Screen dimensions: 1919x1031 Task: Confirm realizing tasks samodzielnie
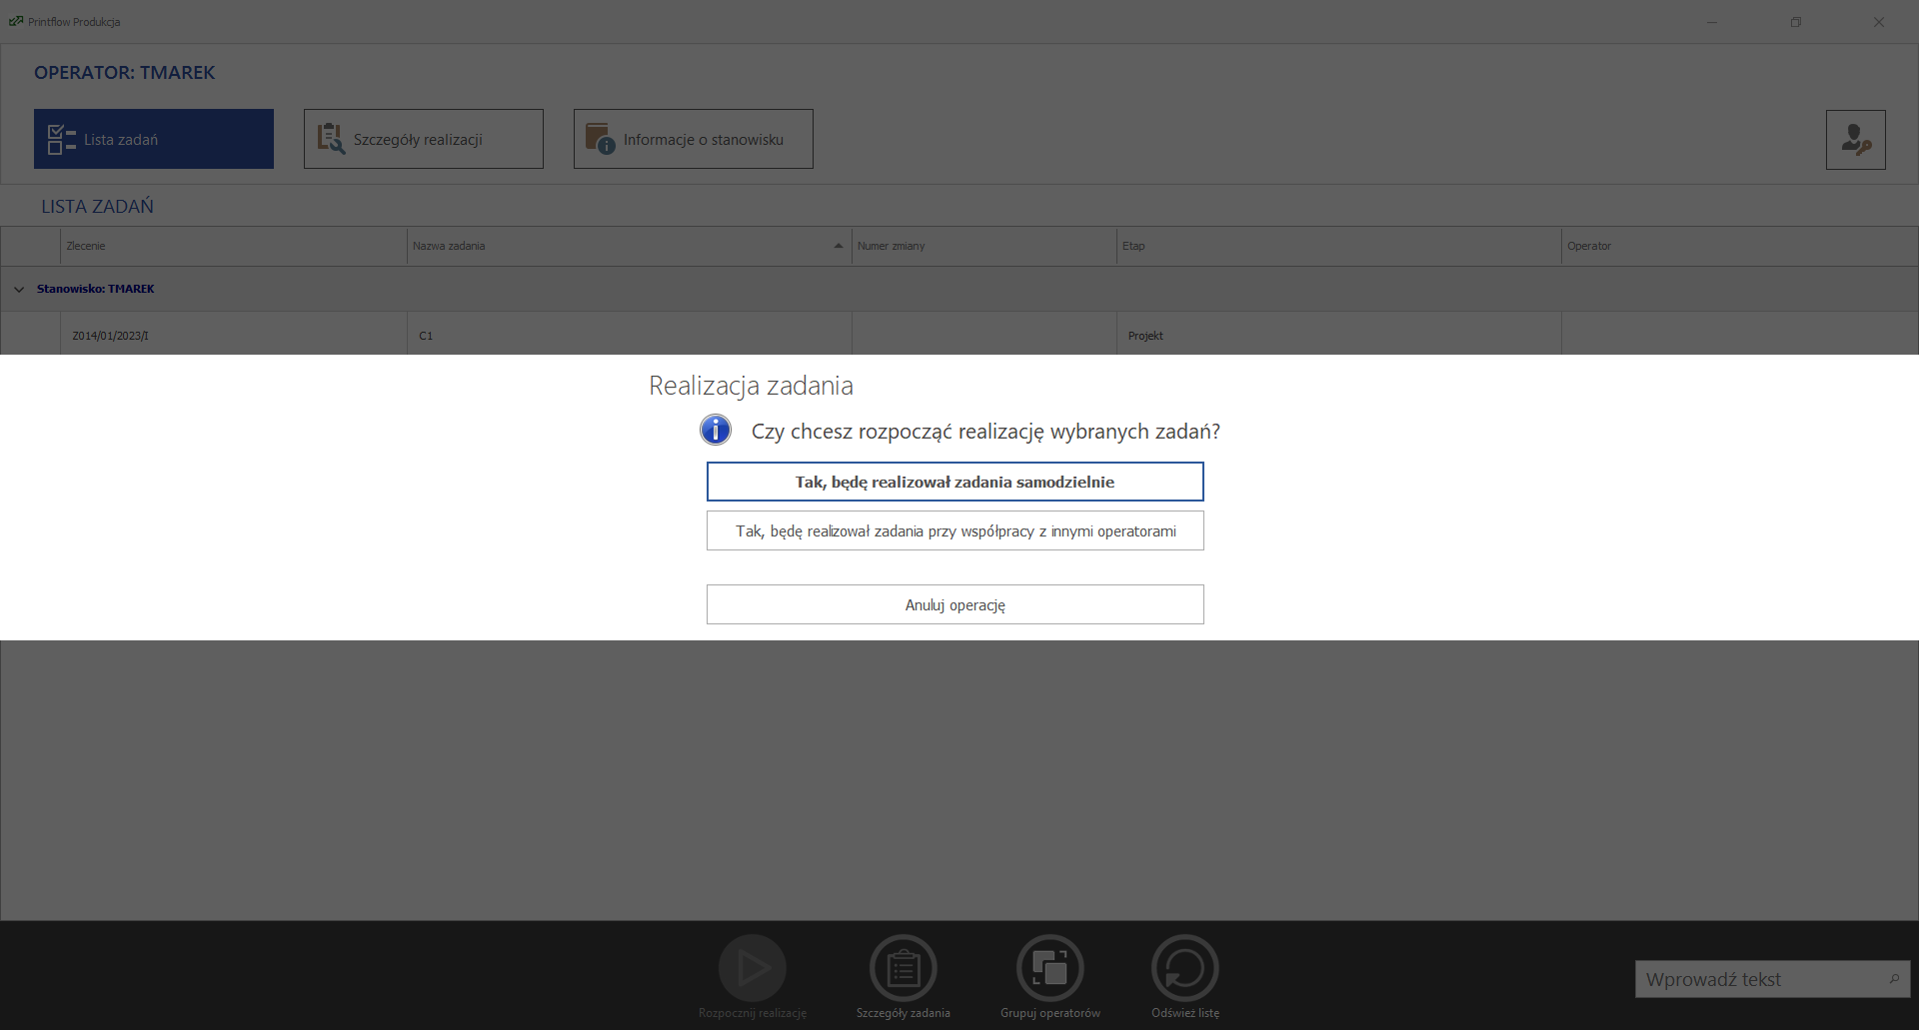tap(955, 482)
